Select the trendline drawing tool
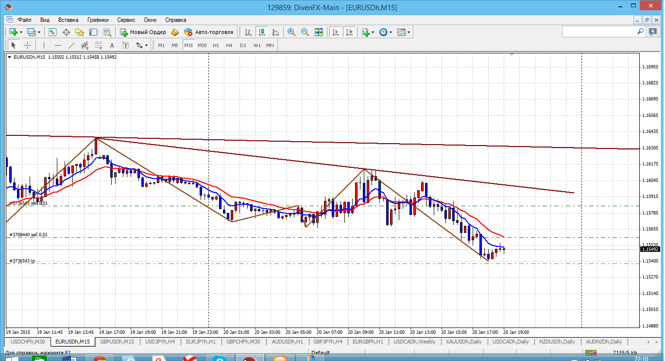The height and width of the screenshot is (361, 665). [x=71, y=45]
